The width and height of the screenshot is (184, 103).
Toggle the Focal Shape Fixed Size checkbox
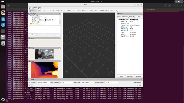pyautogui.click(x=131, y=31)
